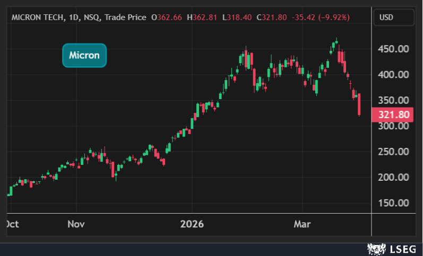
Task: Click the 150.00 price axis label
Action: pyautogui.click(x=393, y=203)
